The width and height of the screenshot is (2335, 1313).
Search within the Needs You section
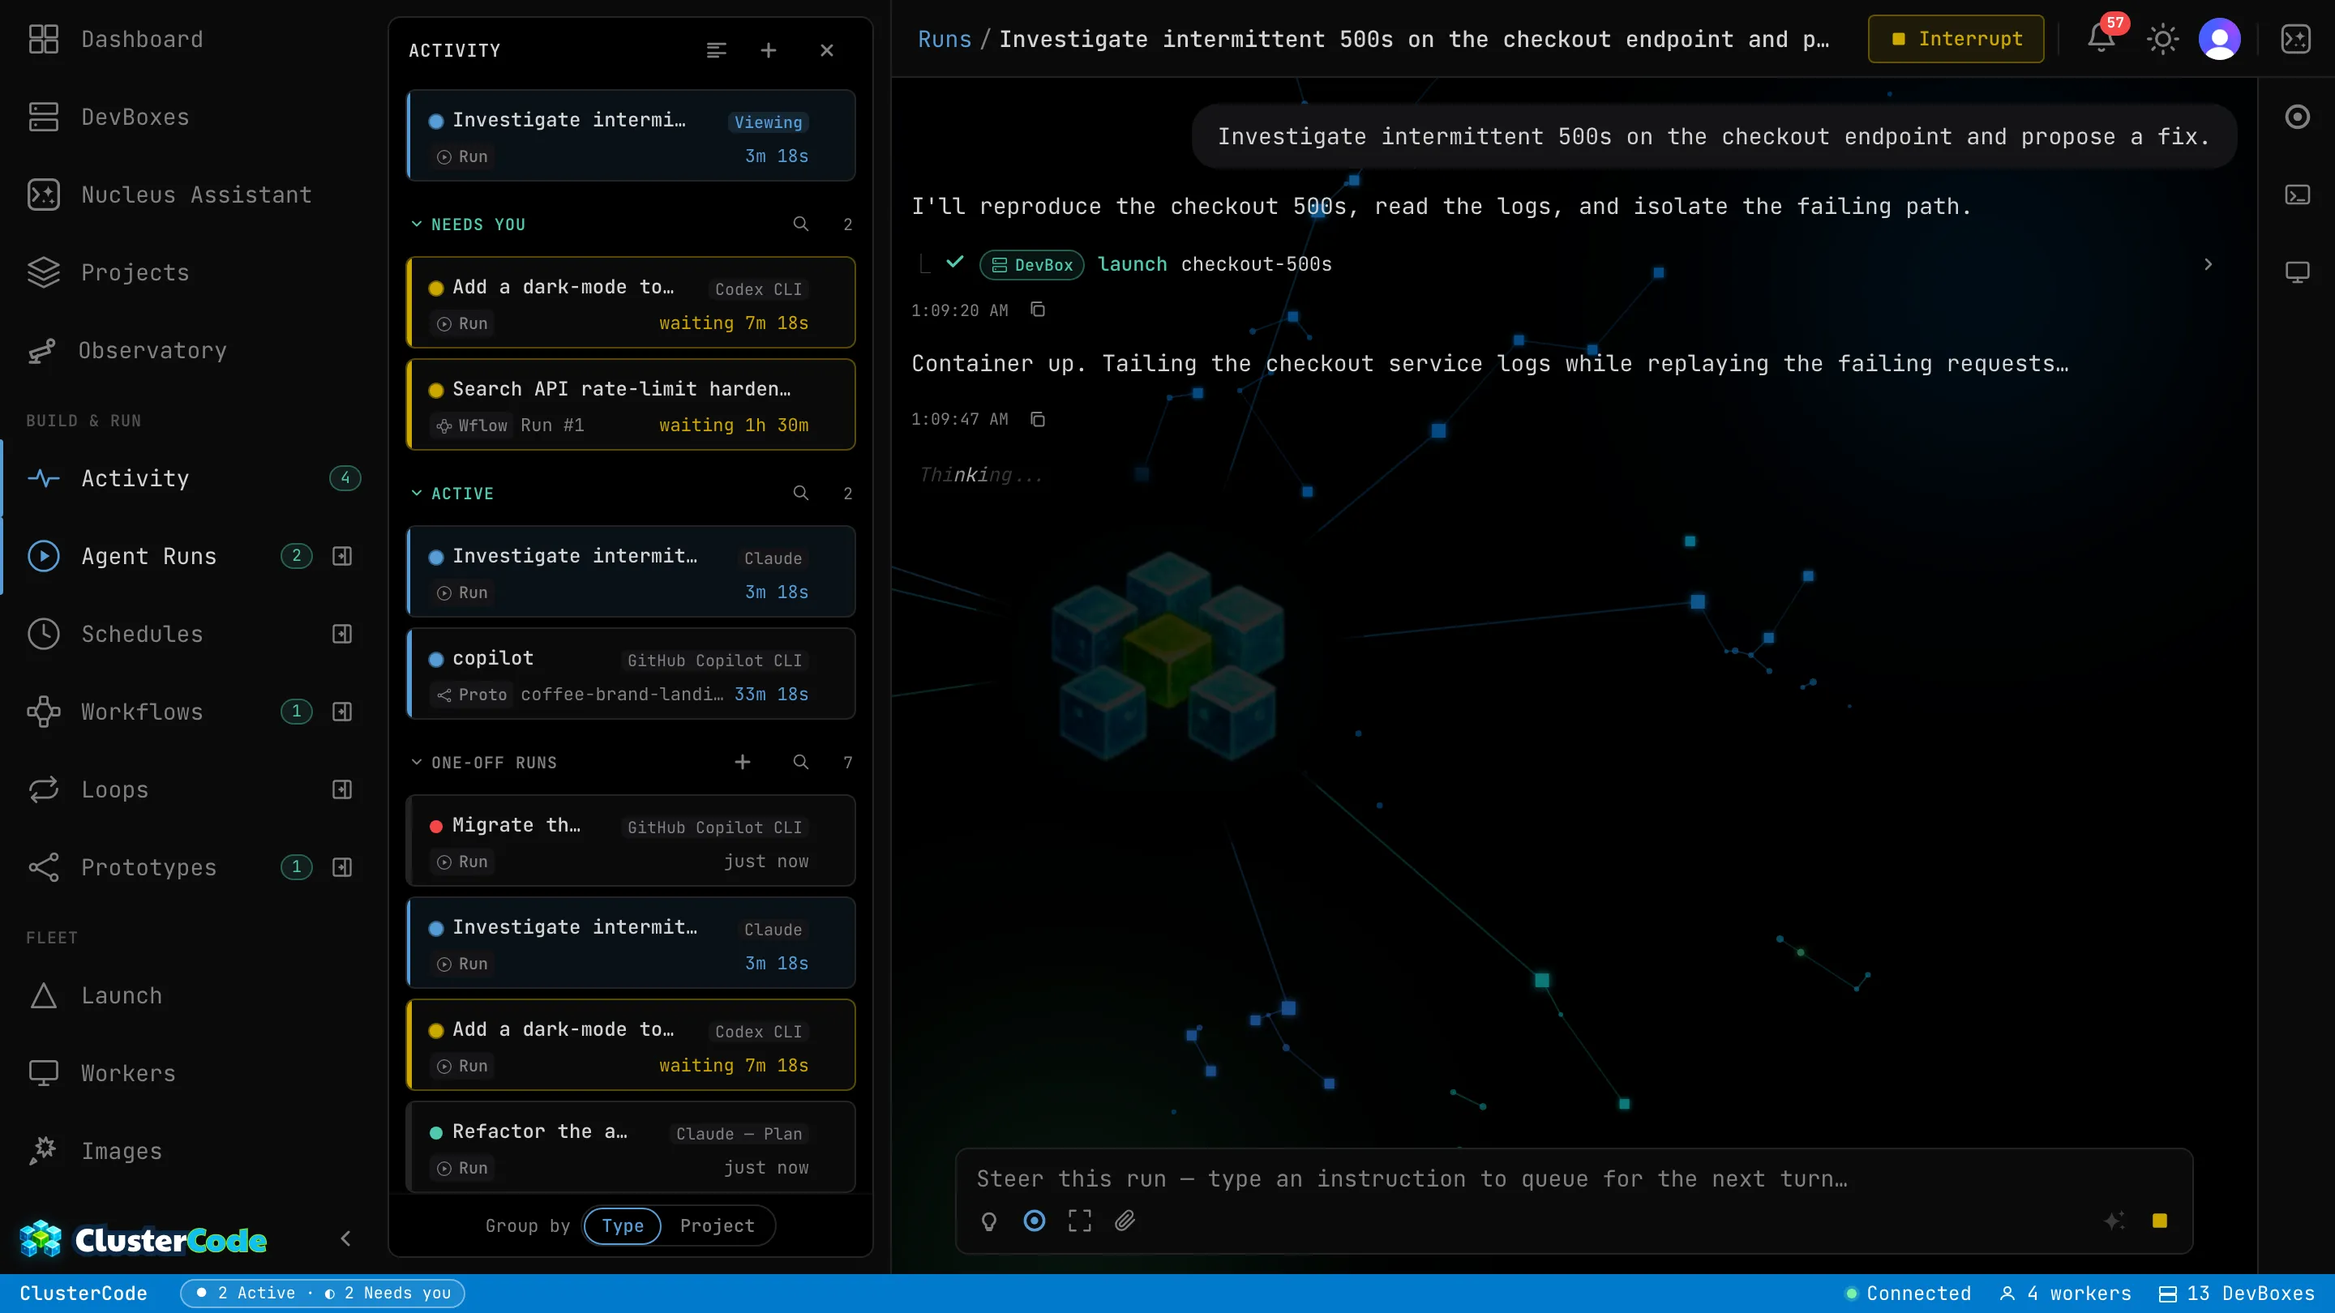click(800, 224)
